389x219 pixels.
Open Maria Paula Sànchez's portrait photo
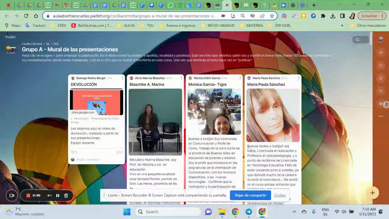[273, 115]
